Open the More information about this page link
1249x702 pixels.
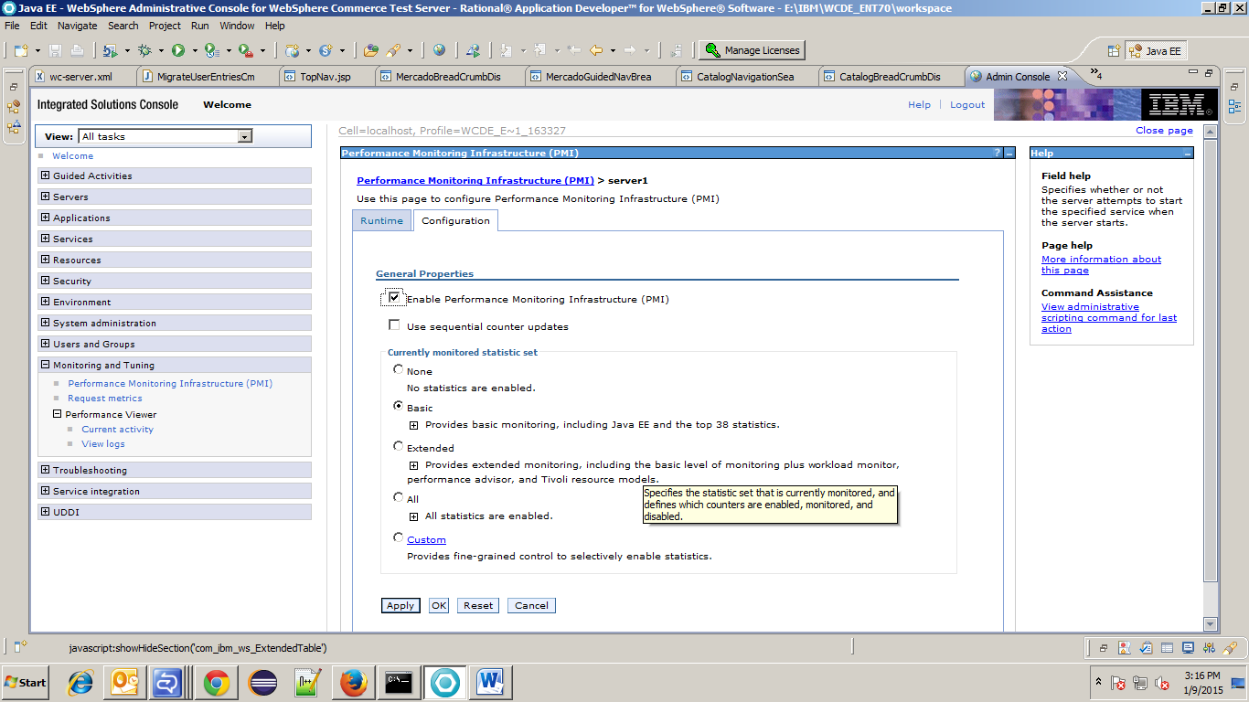click(x=1101, y=259)
